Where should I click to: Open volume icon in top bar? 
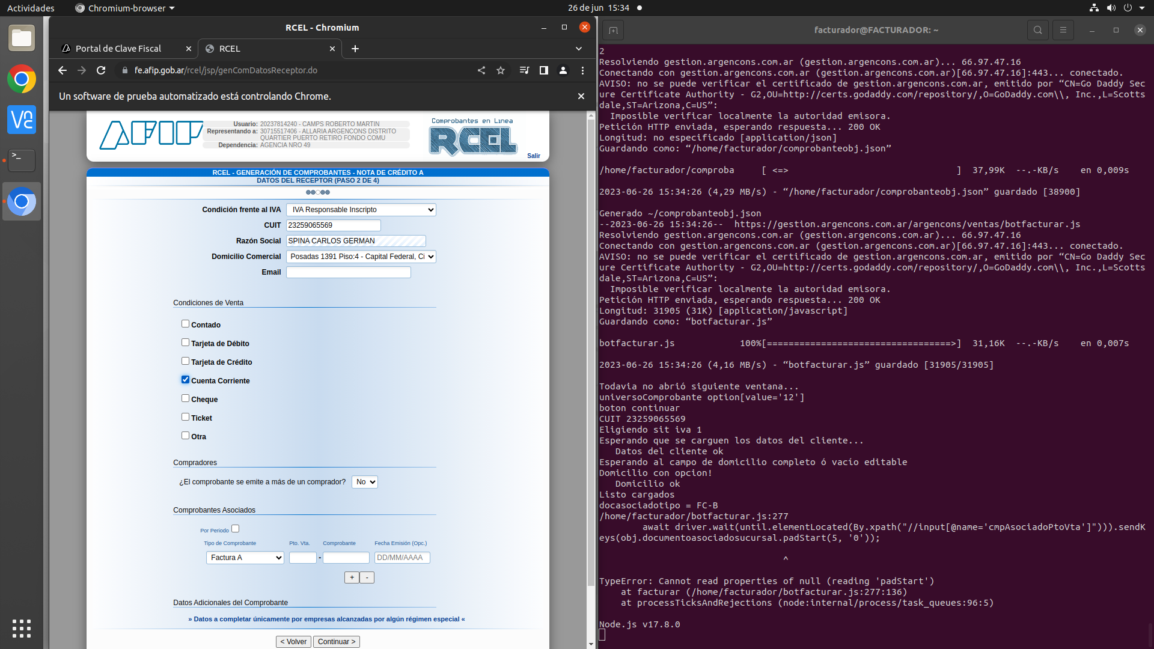1111,8
